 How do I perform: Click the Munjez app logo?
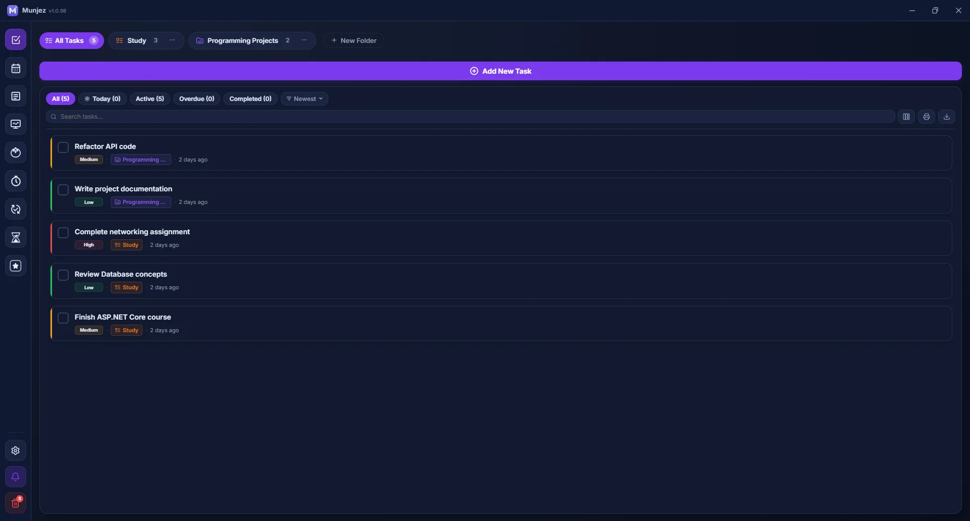(x=13, y=11)
